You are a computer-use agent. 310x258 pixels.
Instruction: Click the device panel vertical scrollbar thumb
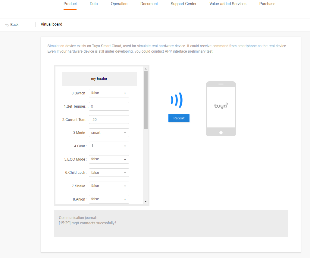click(x=146, y=100)
